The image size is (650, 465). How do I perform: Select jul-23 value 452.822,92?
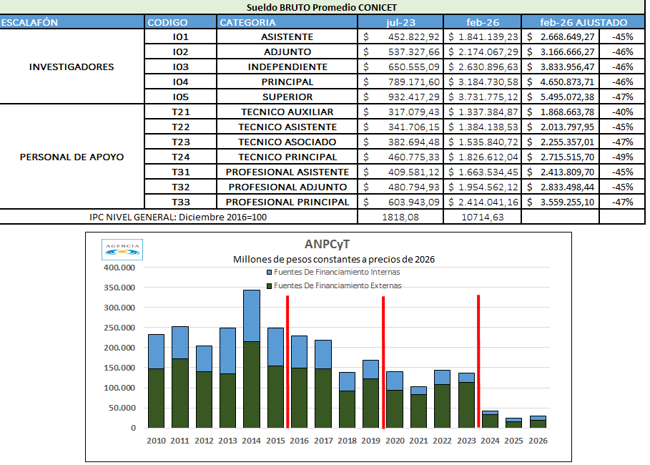click(400, 37)
